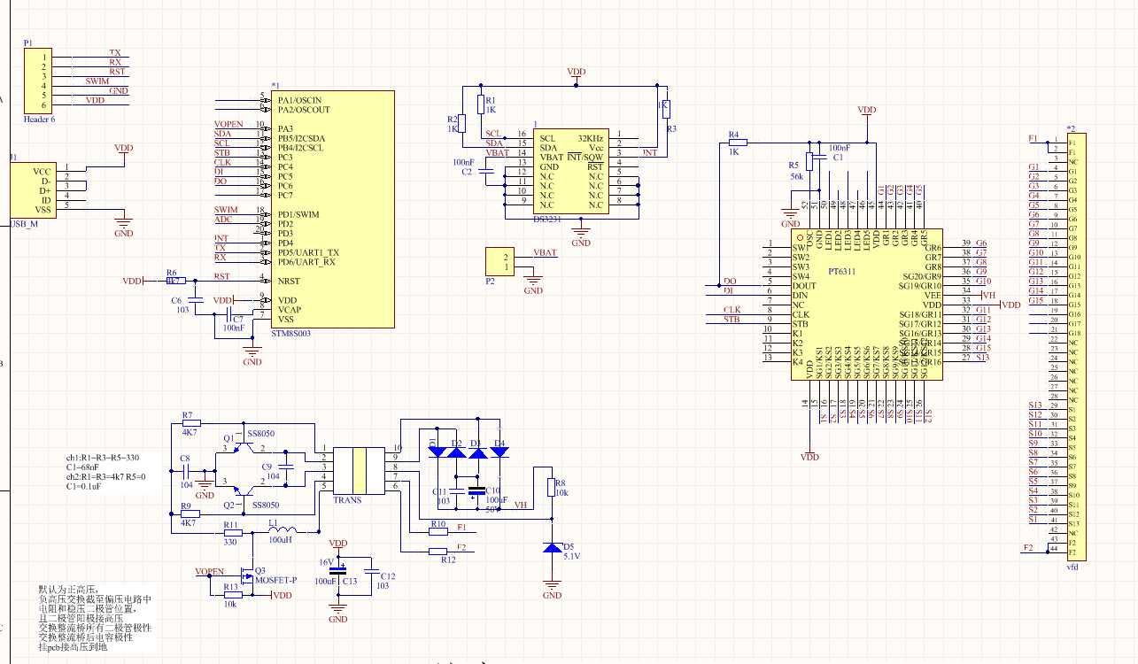Click the VOPEN net label at Q3
1138x664 pixels.
pos(210,572)
